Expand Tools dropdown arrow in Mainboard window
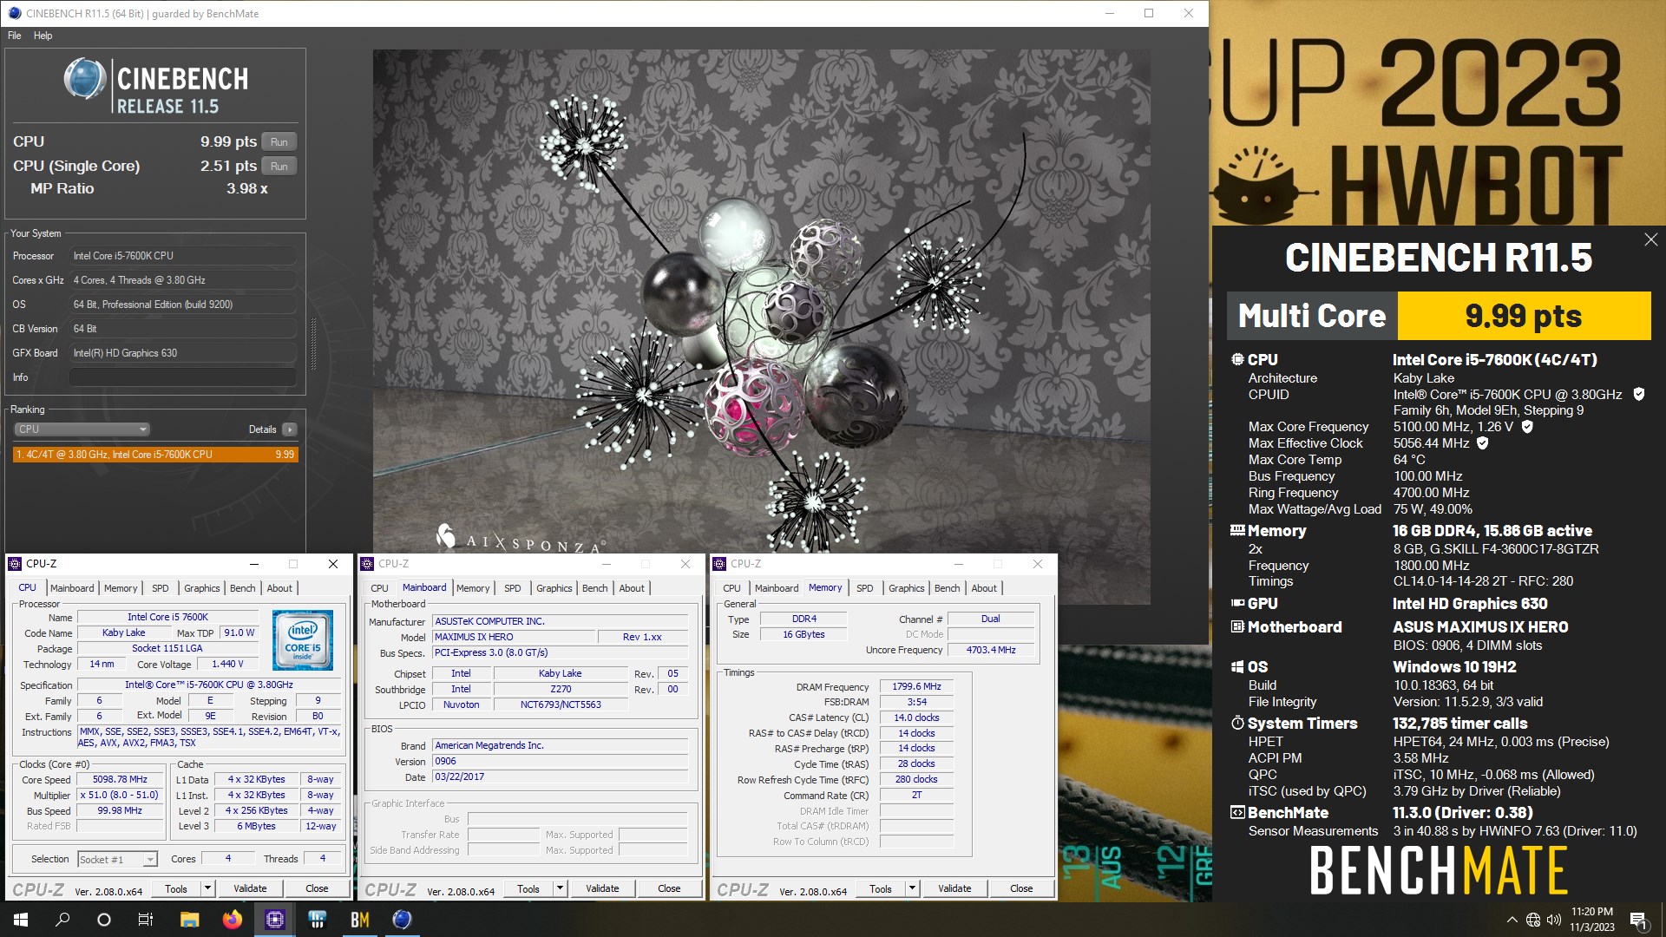The width and height of the screenshot is (1666, 937). click(x=560, y=888)
